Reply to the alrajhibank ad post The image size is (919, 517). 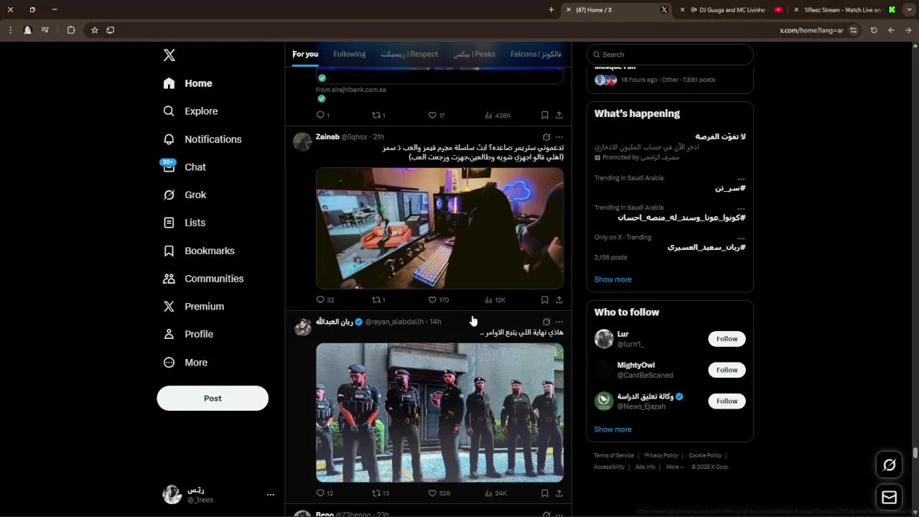point(323,116)
